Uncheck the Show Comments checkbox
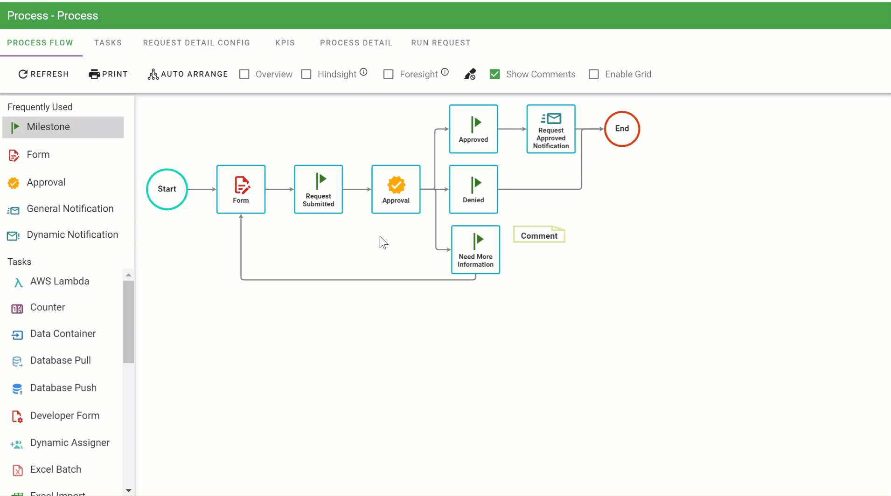Viewport: 891px width, 496px height. 495,75
